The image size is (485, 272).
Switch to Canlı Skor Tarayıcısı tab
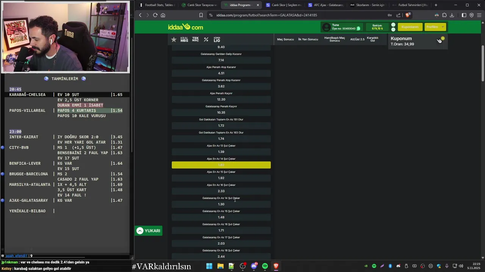point(200,5)
